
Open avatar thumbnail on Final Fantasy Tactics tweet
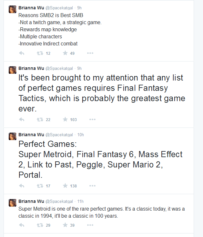pos(13,70)
